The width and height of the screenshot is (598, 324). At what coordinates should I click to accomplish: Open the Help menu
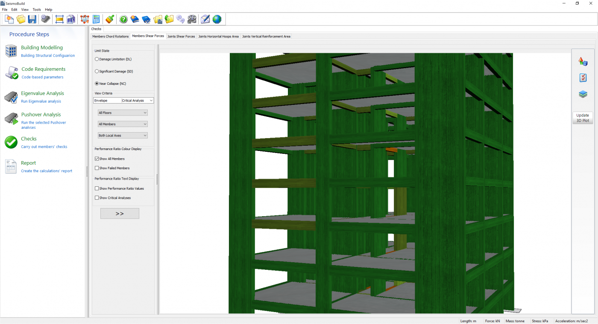click(x=49, y=9)
